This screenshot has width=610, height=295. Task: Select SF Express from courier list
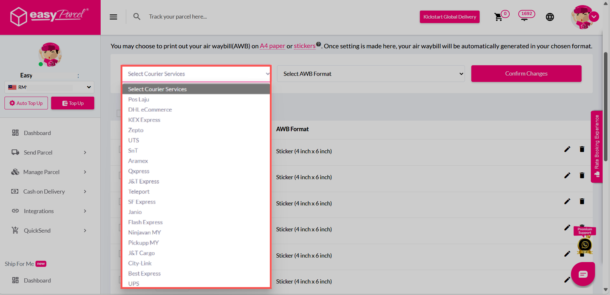(x=196, y=202)
